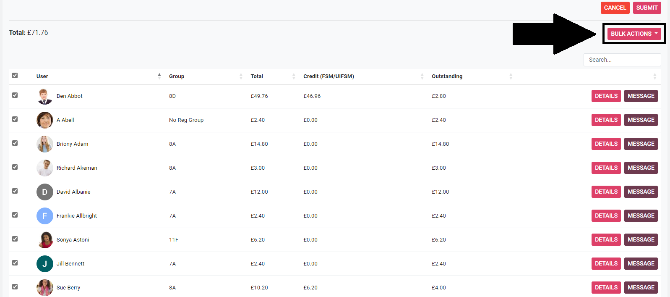Sort by Credit (FSM/UIFSM) column arrows
The width and height of the screenshot is (670, 297).
coord(422,76)
